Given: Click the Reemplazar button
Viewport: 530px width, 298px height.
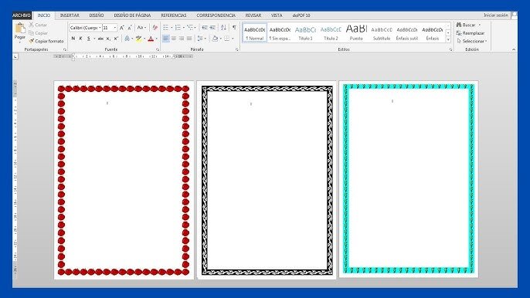Looking at the screenshot, I should (x=471, y=33).
